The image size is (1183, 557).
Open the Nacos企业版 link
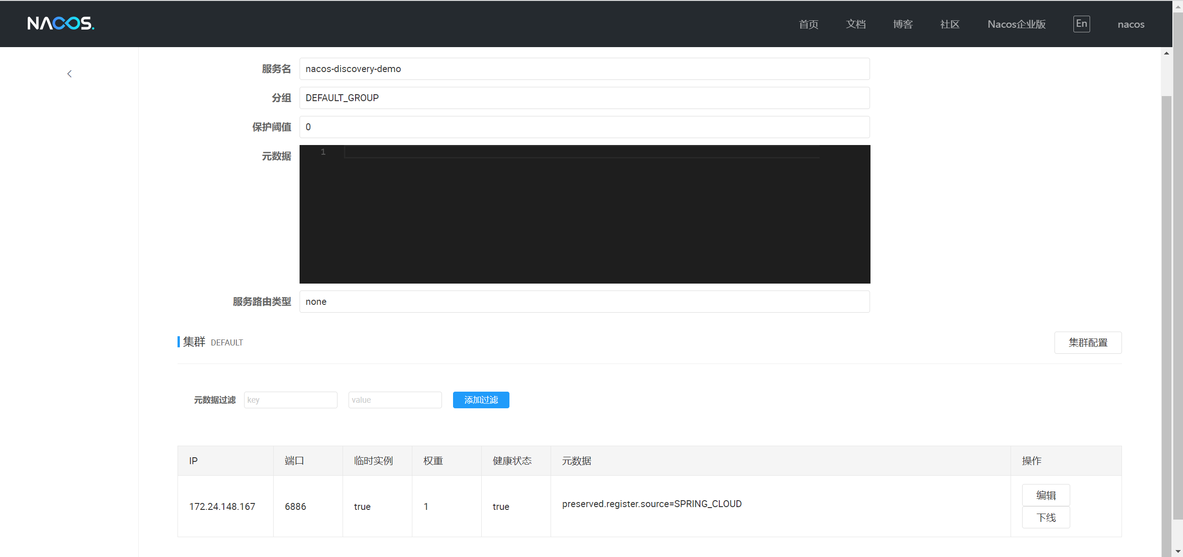pos(1017,24)
